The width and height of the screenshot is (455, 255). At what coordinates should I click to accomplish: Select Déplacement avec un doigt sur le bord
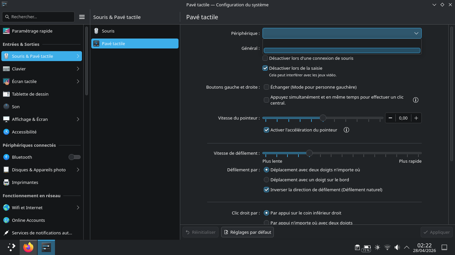266,180
